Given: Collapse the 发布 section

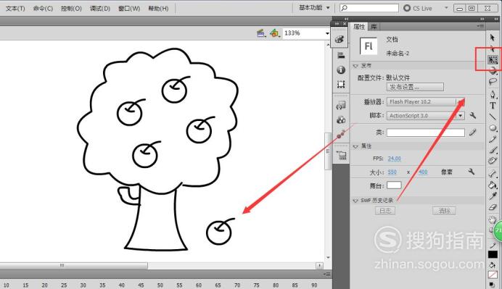Looking at the screenshot, I should pyautogui.click(x=355, y=66).
